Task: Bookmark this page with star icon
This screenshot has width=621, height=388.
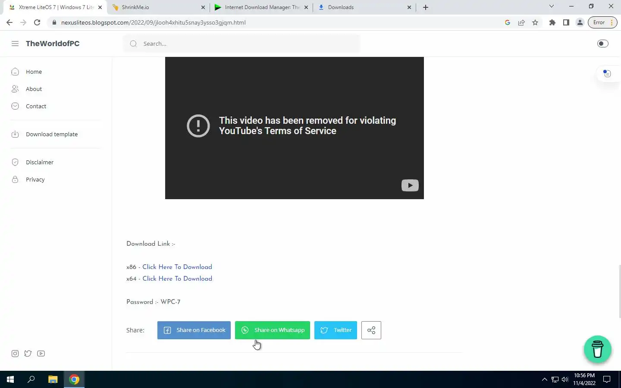Action: [x=535, y=22]
